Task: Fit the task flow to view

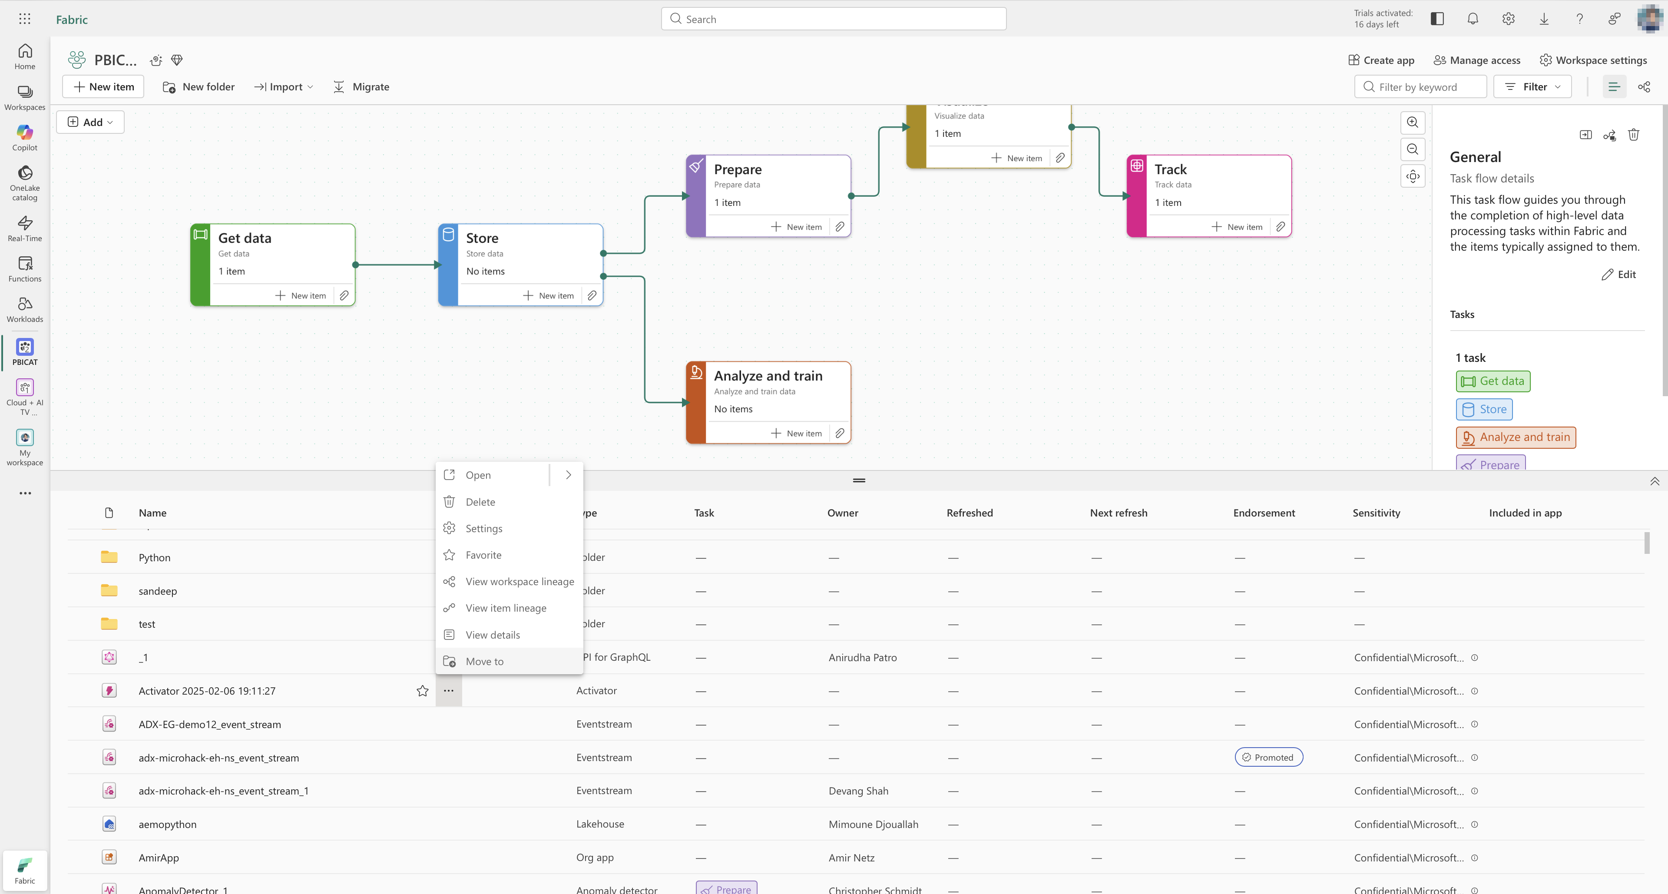Action: pos(1413,176)
